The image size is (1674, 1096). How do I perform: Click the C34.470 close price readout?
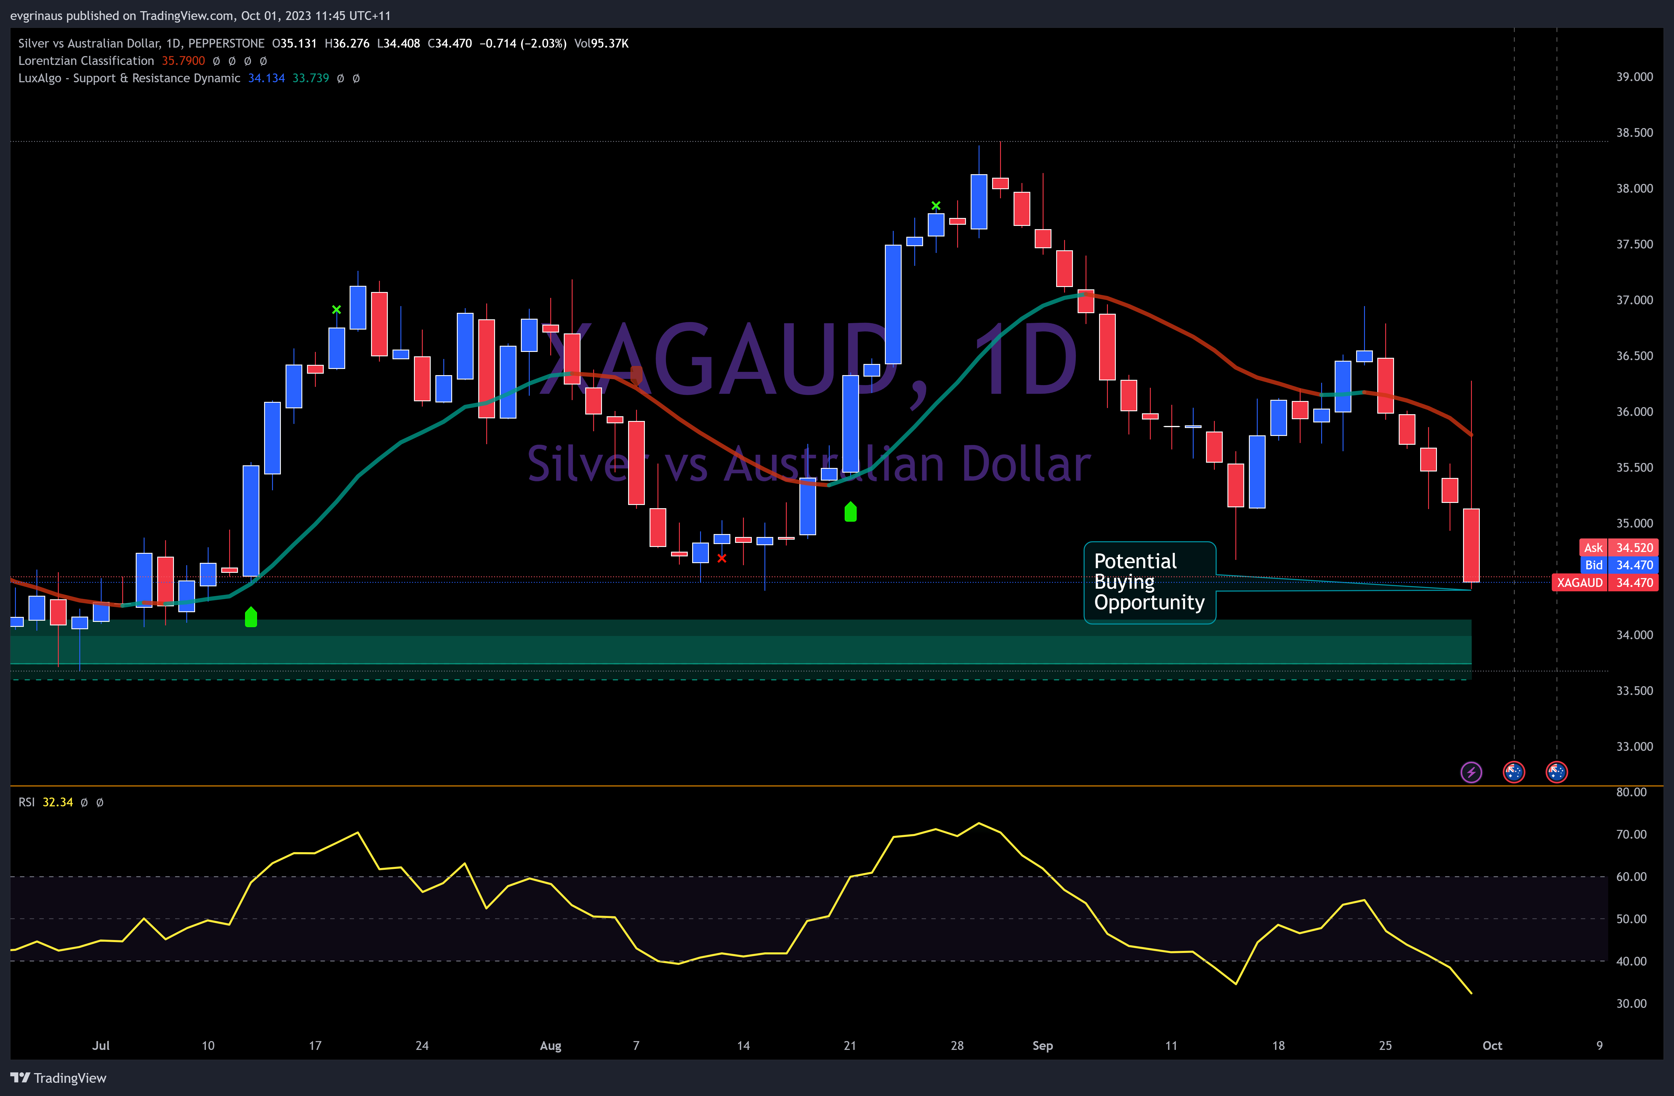click(449, 43)
